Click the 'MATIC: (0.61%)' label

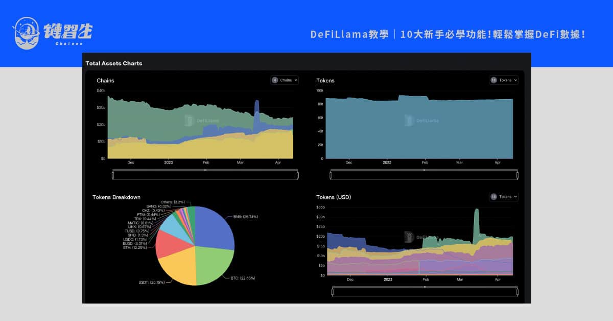click(140, 223)
